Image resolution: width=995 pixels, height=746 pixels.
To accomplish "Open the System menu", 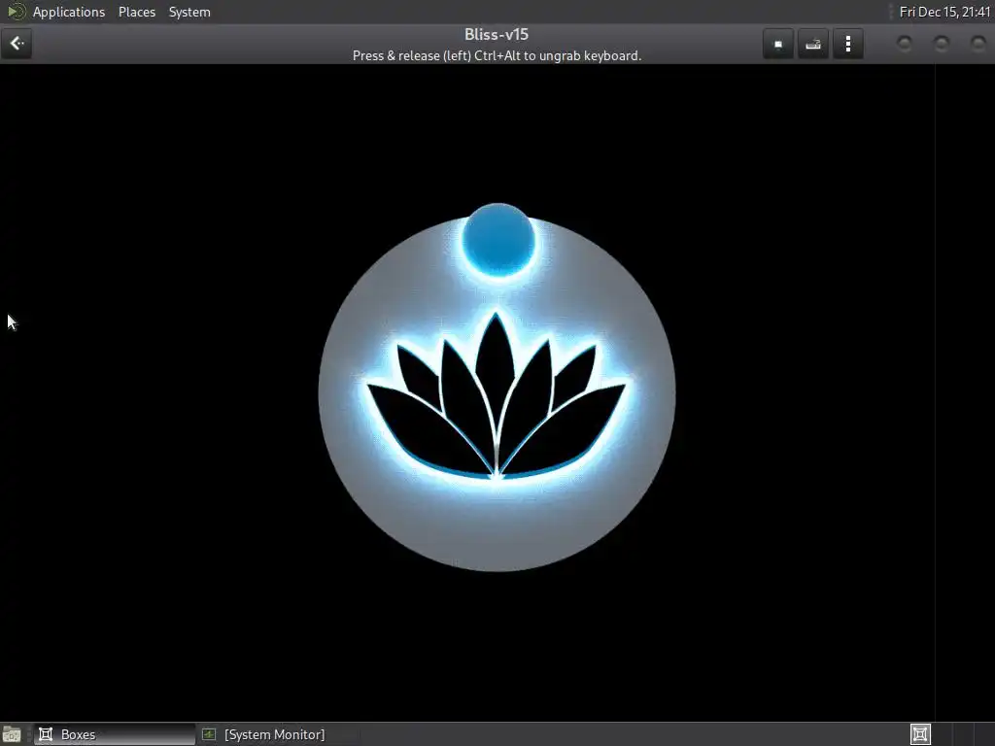I will (189, 12).
